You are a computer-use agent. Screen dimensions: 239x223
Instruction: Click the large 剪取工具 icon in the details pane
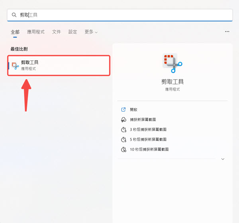tap(172, 63)
